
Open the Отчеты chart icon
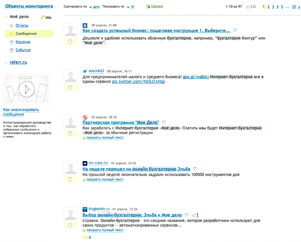[11, 25]
